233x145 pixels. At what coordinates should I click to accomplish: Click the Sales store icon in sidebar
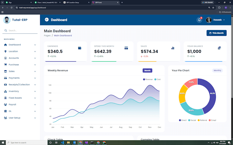click(5, 71)
